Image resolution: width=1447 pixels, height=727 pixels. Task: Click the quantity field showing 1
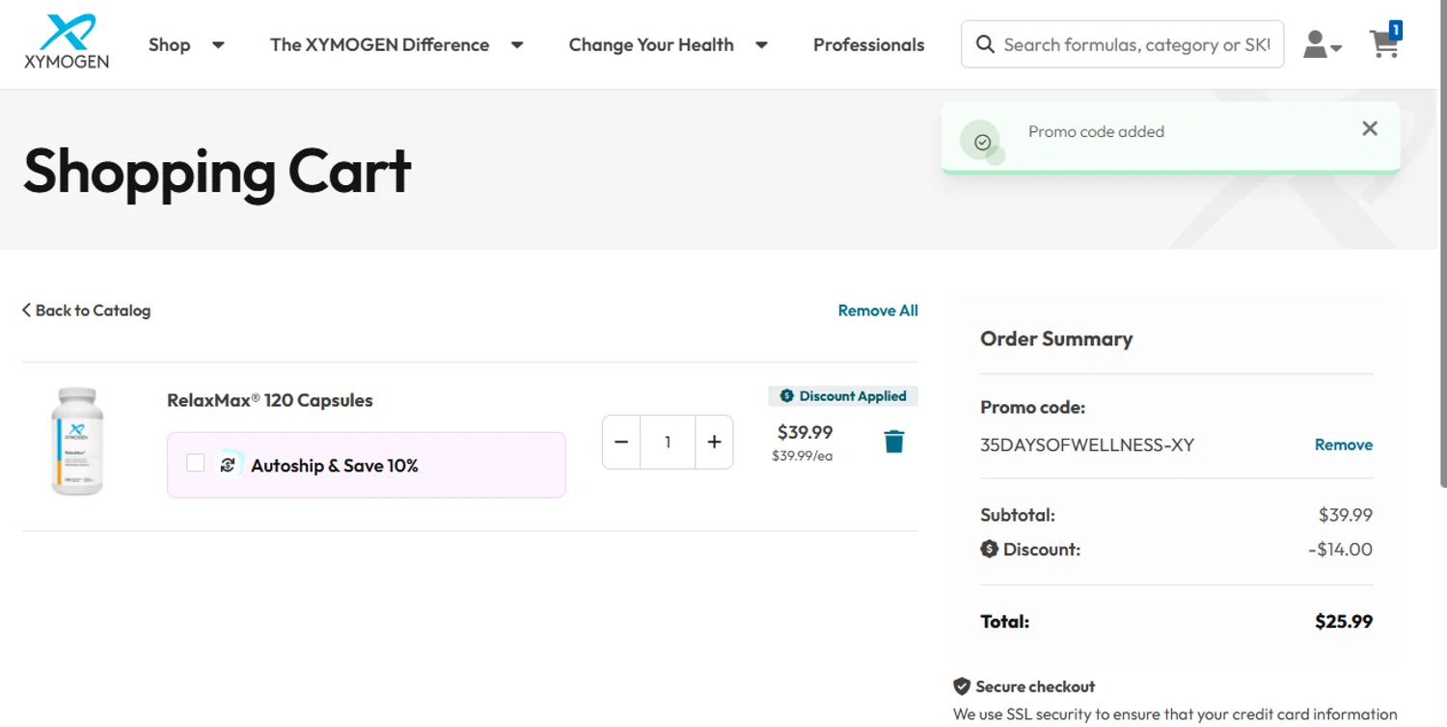668,442
